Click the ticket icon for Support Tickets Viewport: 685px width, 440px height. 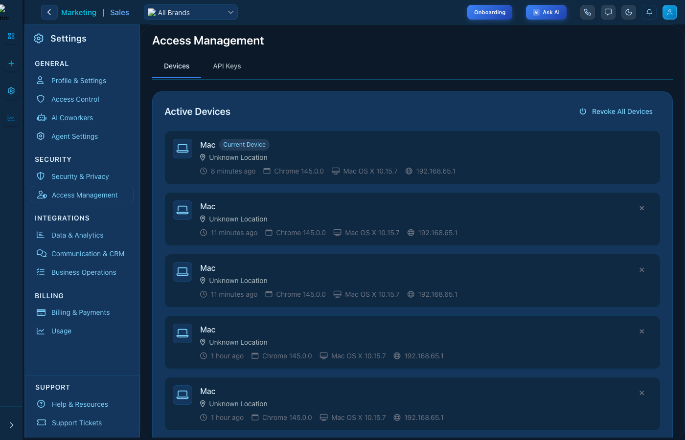(x=42, y=423)
